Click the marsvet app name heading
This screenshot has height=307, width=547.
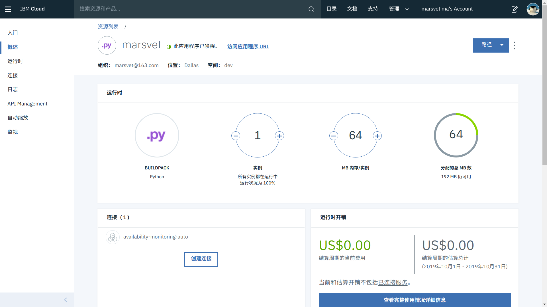point(142,45)
